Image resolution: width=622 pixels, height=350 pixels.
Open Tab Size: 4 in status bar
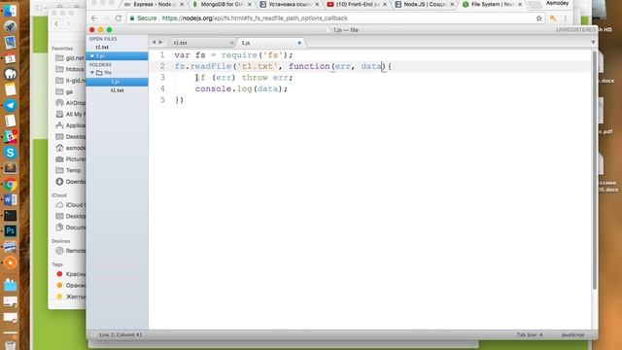point(529,334)
